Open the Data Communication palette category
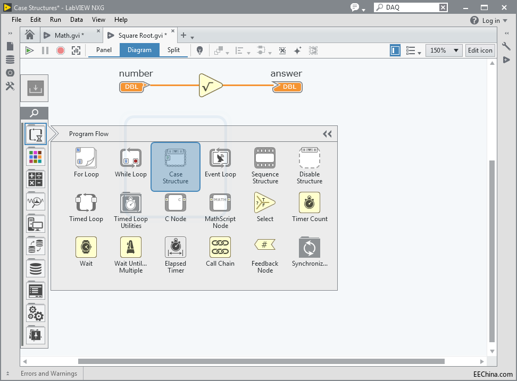This screenshot has height=381, width=517. 36,246
